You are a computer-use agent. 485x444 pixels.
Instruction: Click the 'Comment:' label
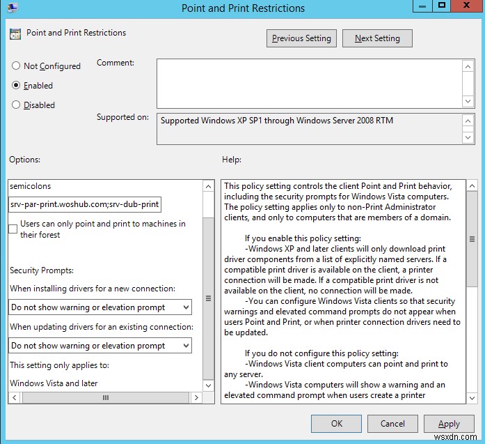tap(116, 63)
